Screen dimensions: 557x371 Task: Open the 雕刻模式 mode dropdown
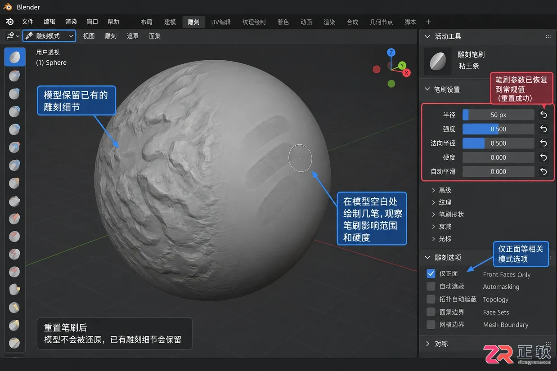[49, 36]
